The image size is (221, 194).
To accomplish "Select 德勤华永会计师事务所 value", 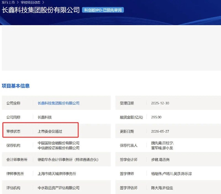I will coord(68,160).
